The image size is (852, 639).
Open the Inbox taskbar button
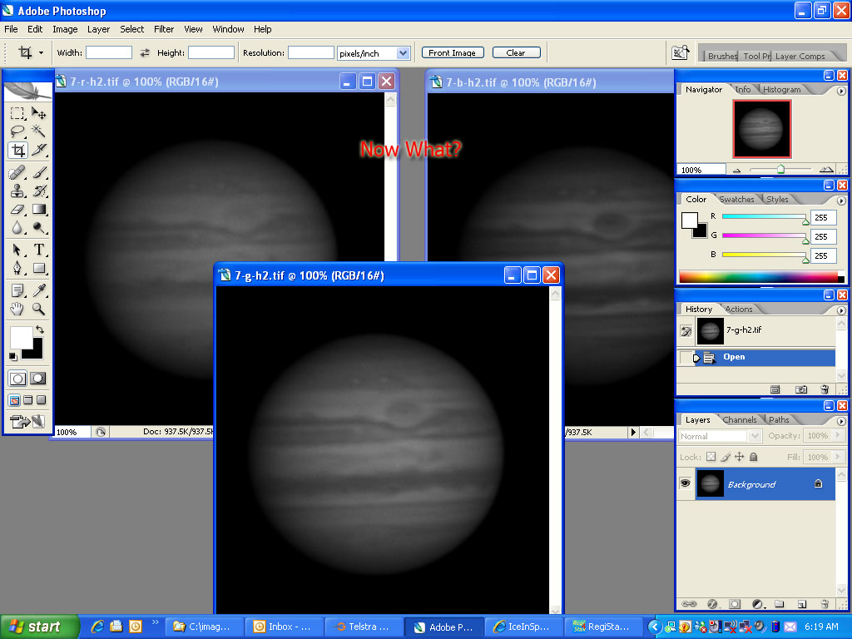pyautogui.click(x=284, y=627)
